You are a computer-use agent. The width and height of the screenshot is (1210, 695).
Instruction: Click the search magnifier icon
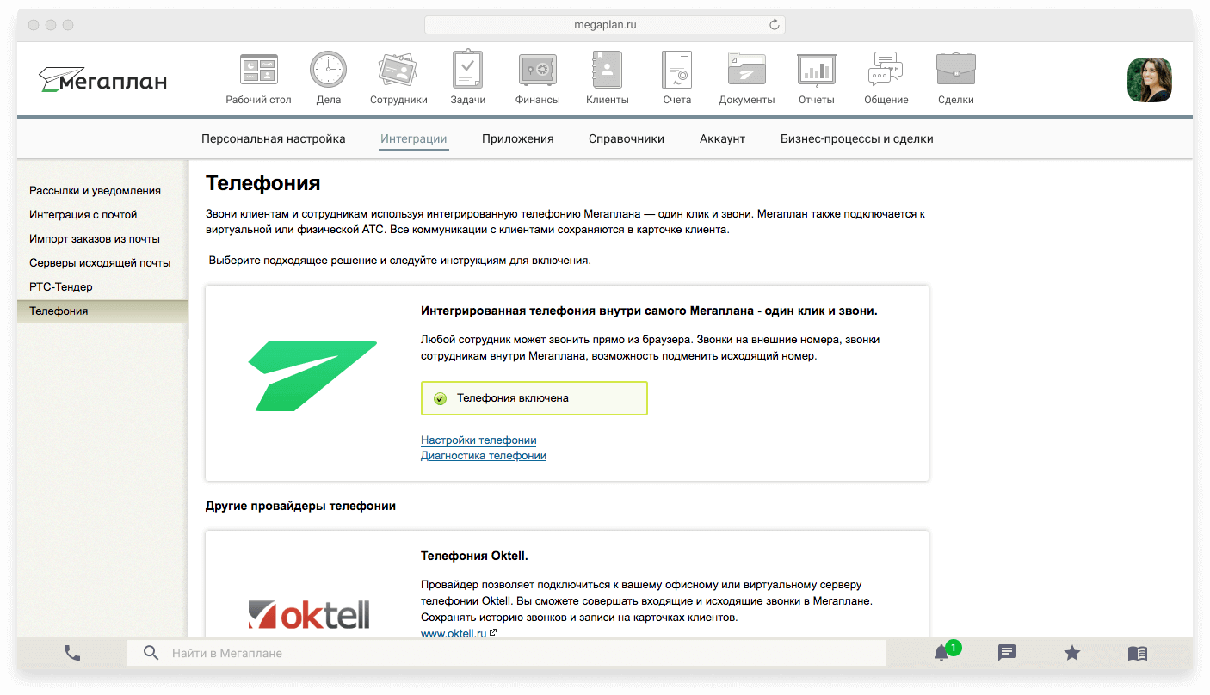(151, 653)
